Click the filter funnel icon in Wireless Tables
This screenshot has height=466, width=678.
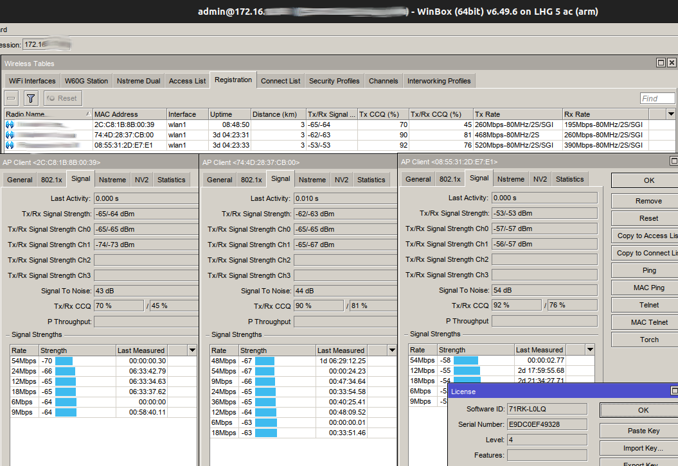(x=30, y=98)
